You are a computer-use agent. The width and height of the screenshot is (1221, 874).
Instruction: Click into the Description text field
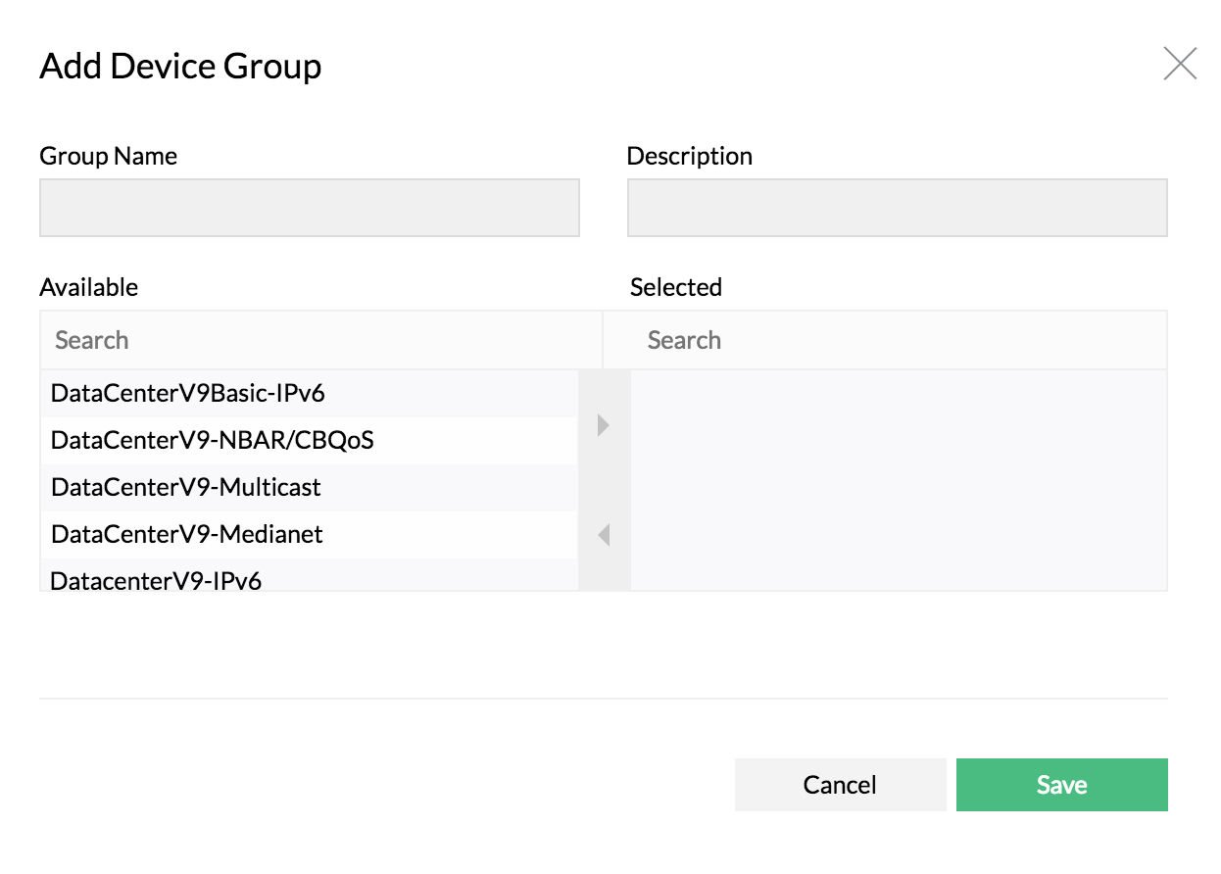coord(897,208)
